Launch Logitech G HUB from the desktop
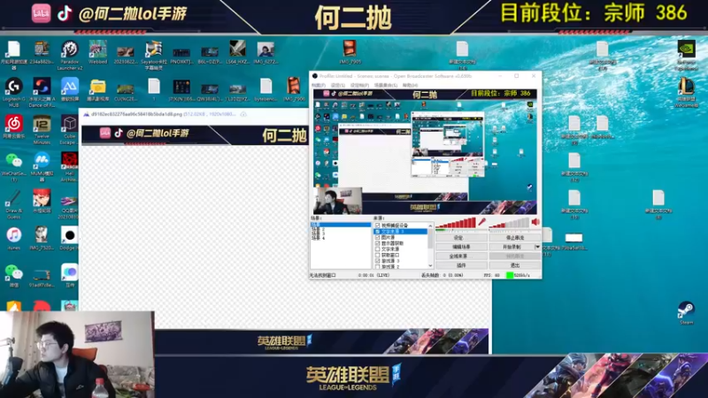The height and width of the screenshot is (398, 708). click(x=13, y=88)
